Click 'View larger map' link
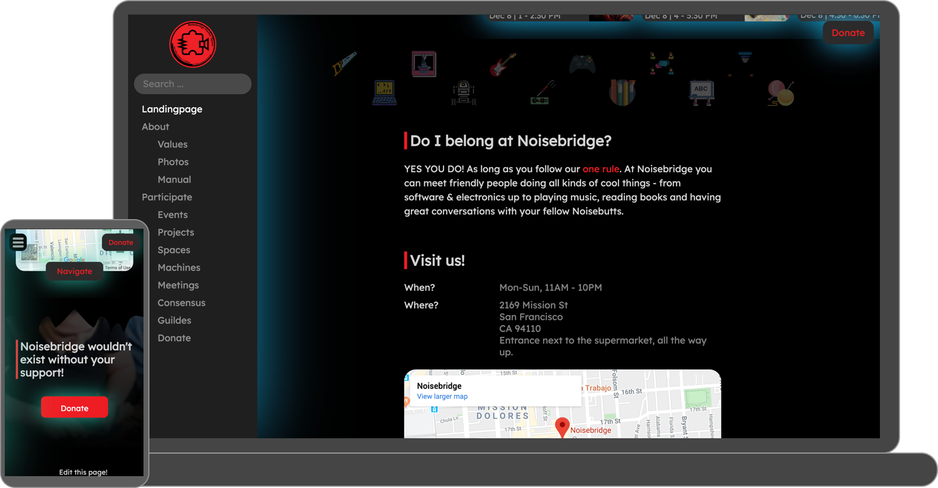Viewport: 938px width, 488px height. [x=442, y=397]
